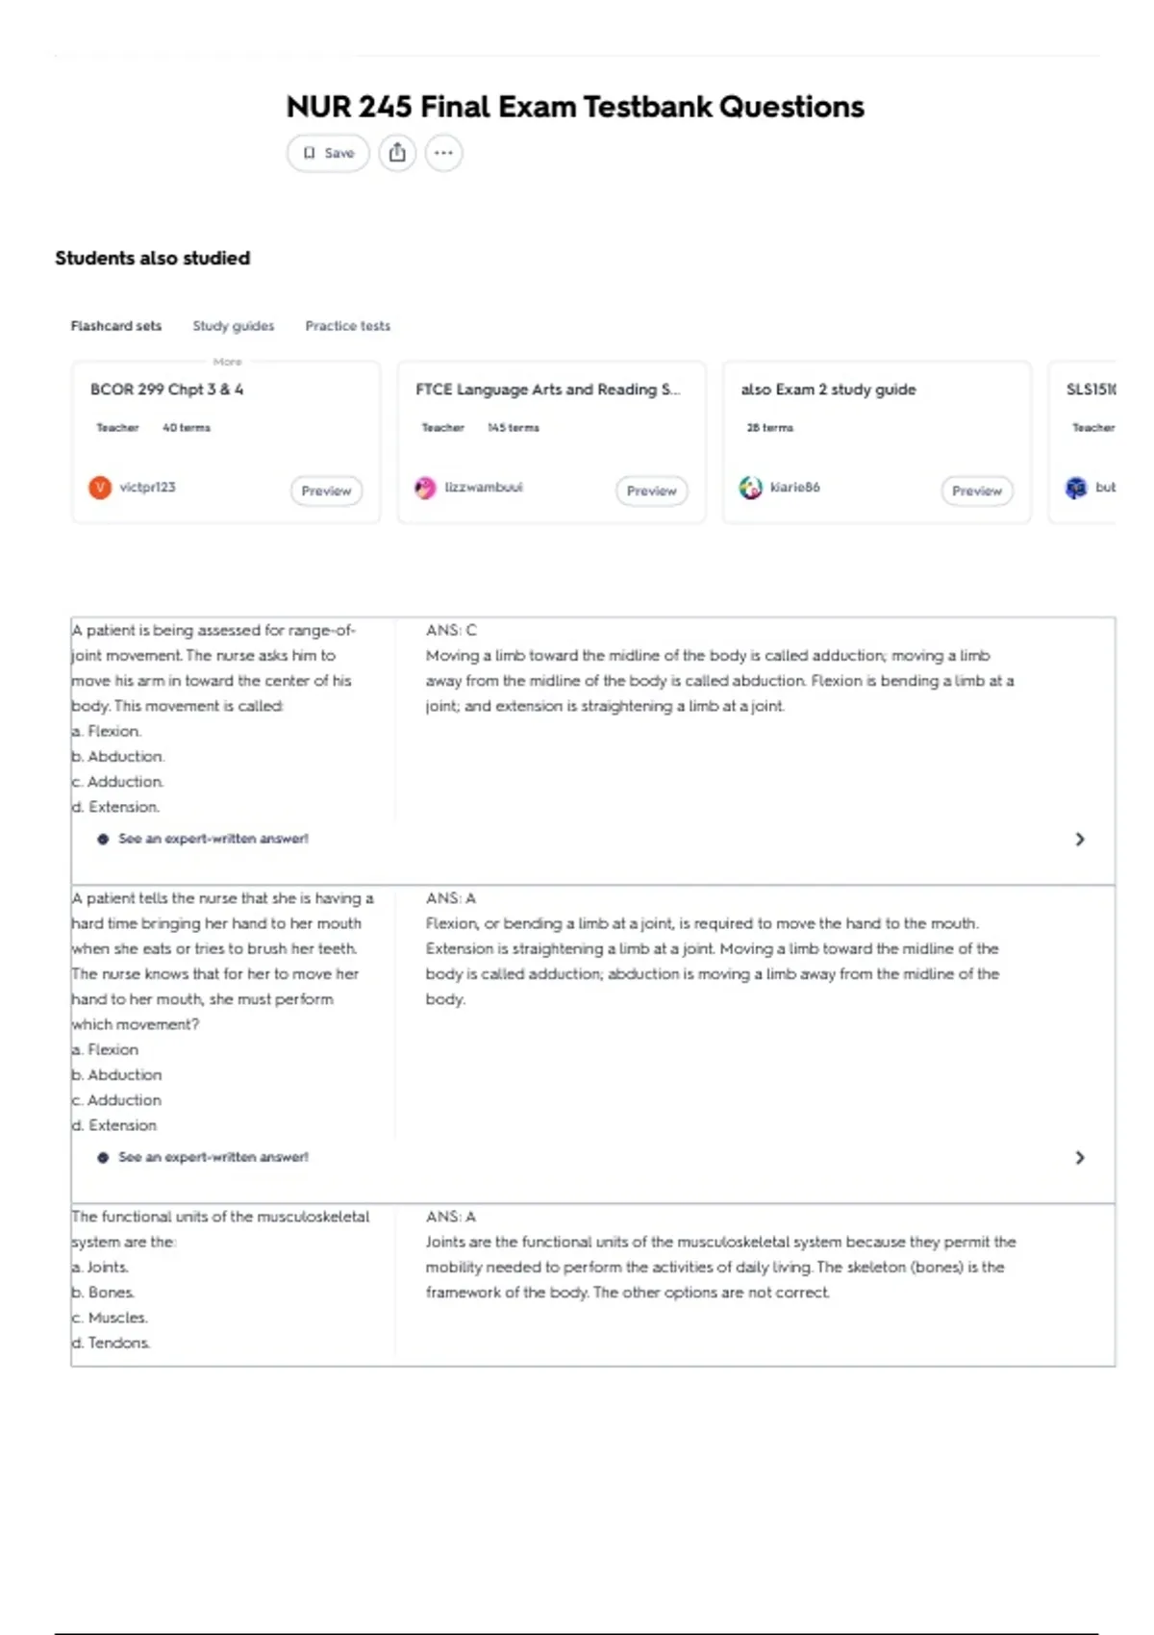Viewport: 1154px width, 1635px height.
Task: Click See an expert-written answer under first question
Action: coord(213,839)
